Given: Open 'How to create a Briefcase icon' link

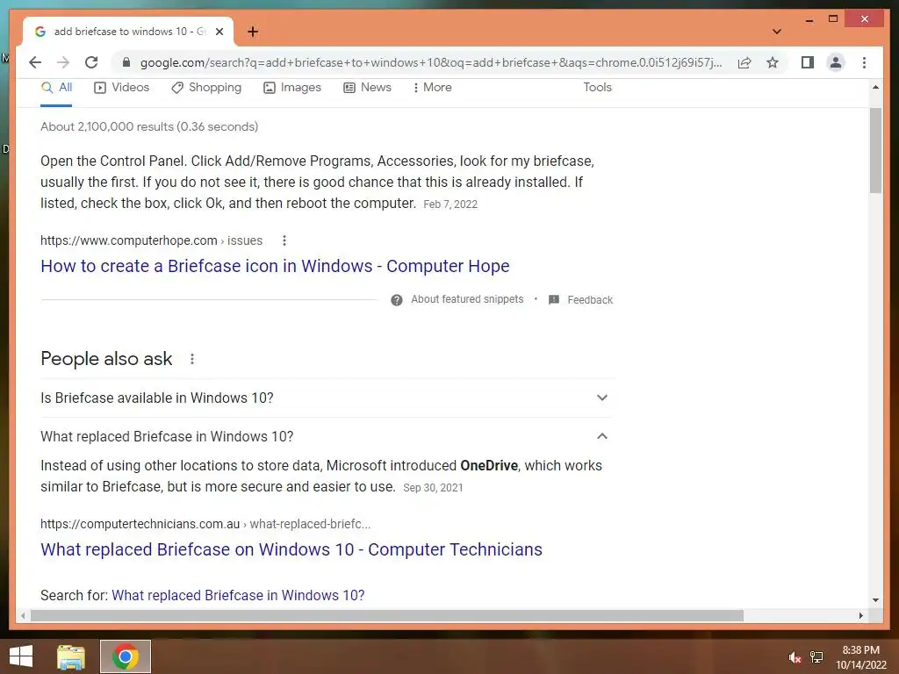Looking at the screenshot, I should [x=275, y=266].
